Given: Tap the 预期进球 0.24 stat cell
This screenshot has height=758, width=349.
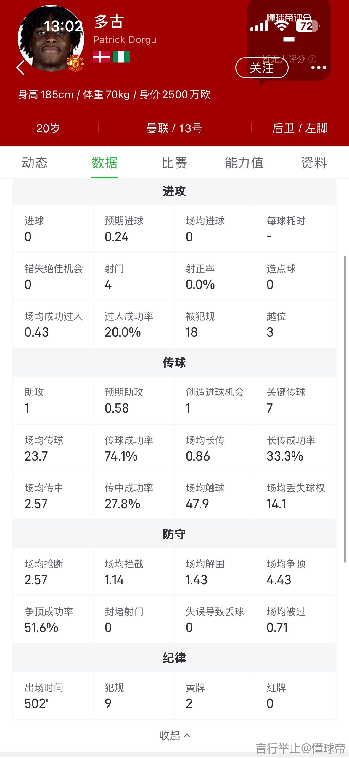Looking at the screenshot, I should (x=134, y=229).
